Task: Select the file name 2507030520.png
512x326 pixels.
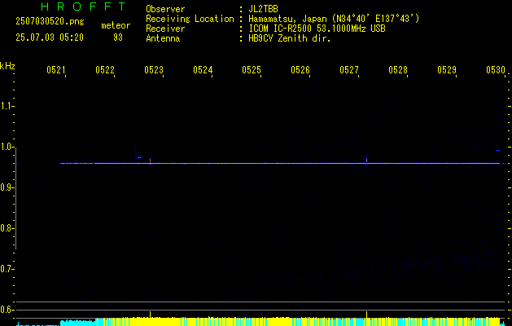Action: (50, 21)
